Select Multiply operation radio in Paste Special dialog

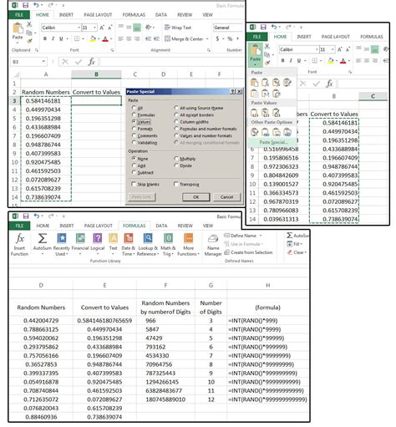point(176,159)
